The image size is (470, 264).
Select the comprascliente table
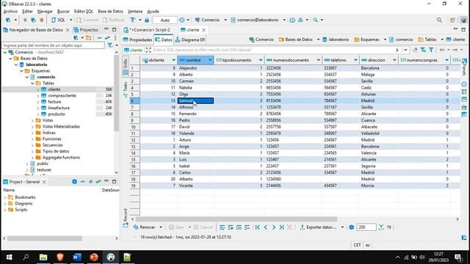[x=62, y=95]
